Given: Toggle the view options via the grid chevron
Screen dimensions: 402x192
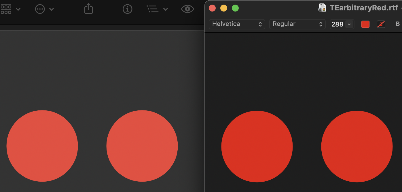Looking at the screenshot, I should pyautogui.click(x=18, y=9).
